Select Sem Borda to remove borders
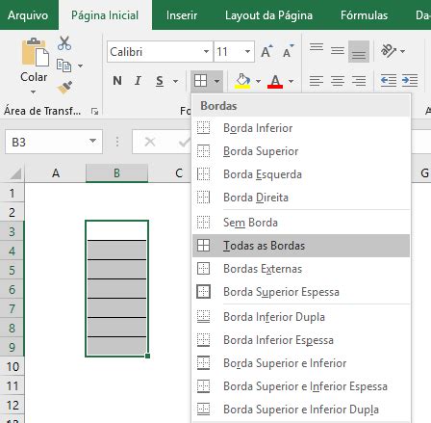 301,223
